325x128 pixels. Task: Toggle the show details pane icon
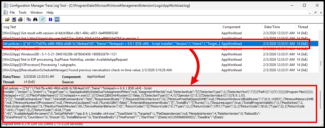coord(57,19)
